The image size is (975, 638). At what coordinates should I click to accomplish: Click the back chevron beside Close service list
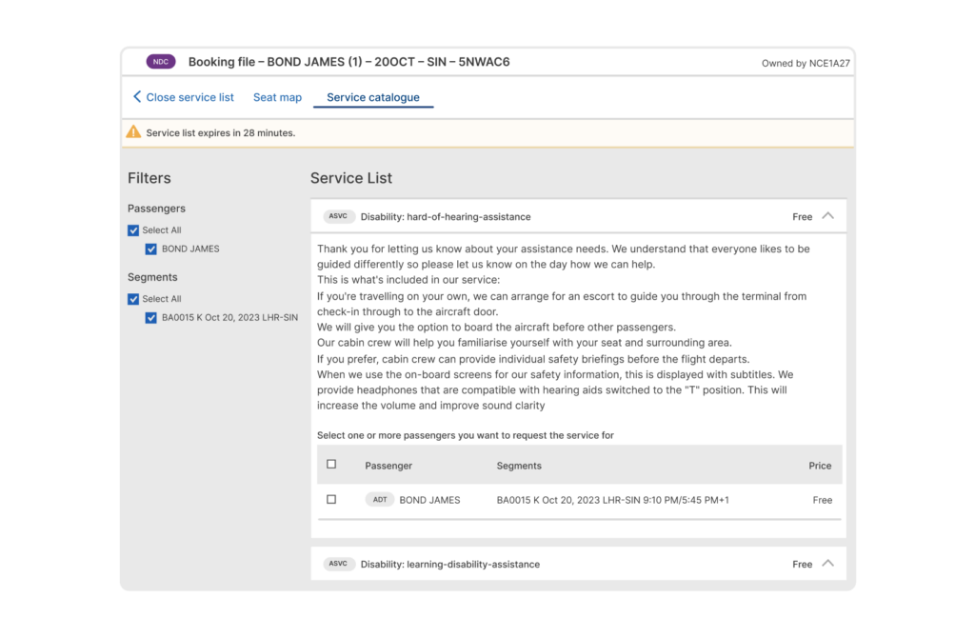click(x=135, y=96)
